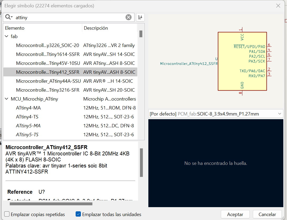The width and height of the screenshot is (287, 220).
Task: Click the PA2/SCL pin label
Action: point(257,56)
